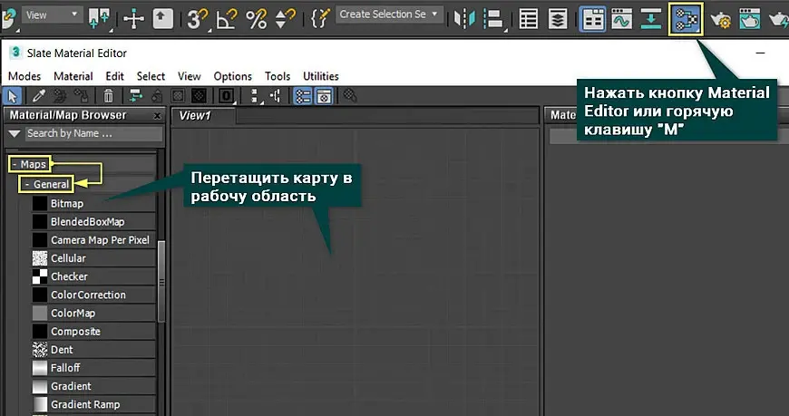
Task: Select the BlendedBoxMap entry
Action: [94, 222]
